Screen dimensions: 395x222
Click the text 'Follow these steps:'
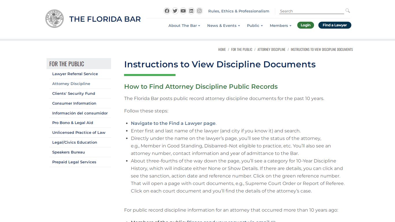(x=146, y=111)
